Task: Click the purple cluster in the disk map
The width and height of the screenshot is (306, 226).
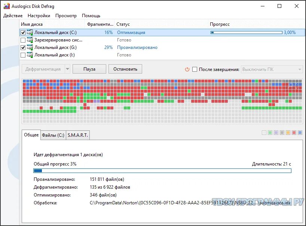Action: pyautogui.click(x=97, y=101)
